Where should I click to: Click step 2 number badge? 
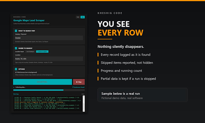pyautogui.click(x=16, y=48)
